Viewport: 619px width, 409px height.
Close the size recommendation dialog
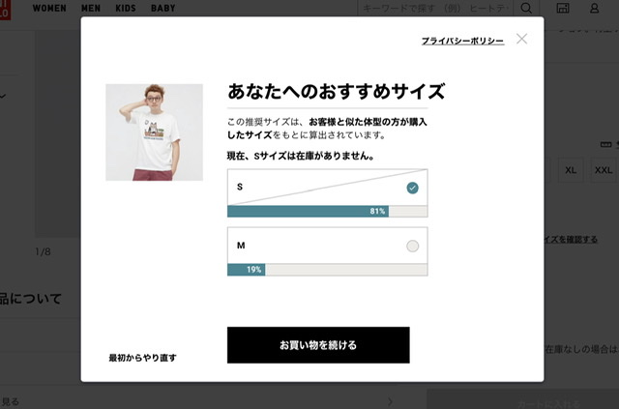[x=521, y=39]
